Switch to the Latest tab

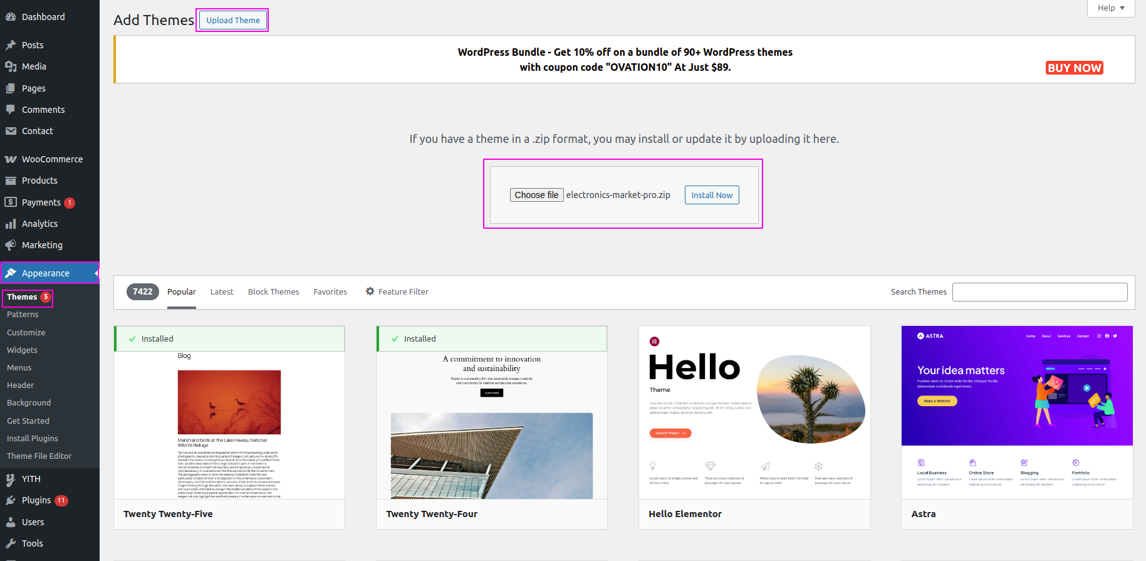222,292
